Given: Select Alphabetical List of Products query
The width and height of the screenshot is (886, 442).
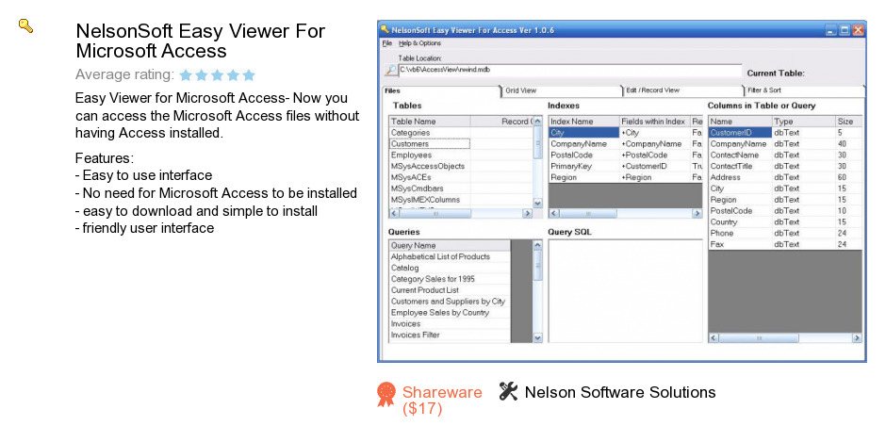Looking at the screenshot, I should tap(450, 256).
